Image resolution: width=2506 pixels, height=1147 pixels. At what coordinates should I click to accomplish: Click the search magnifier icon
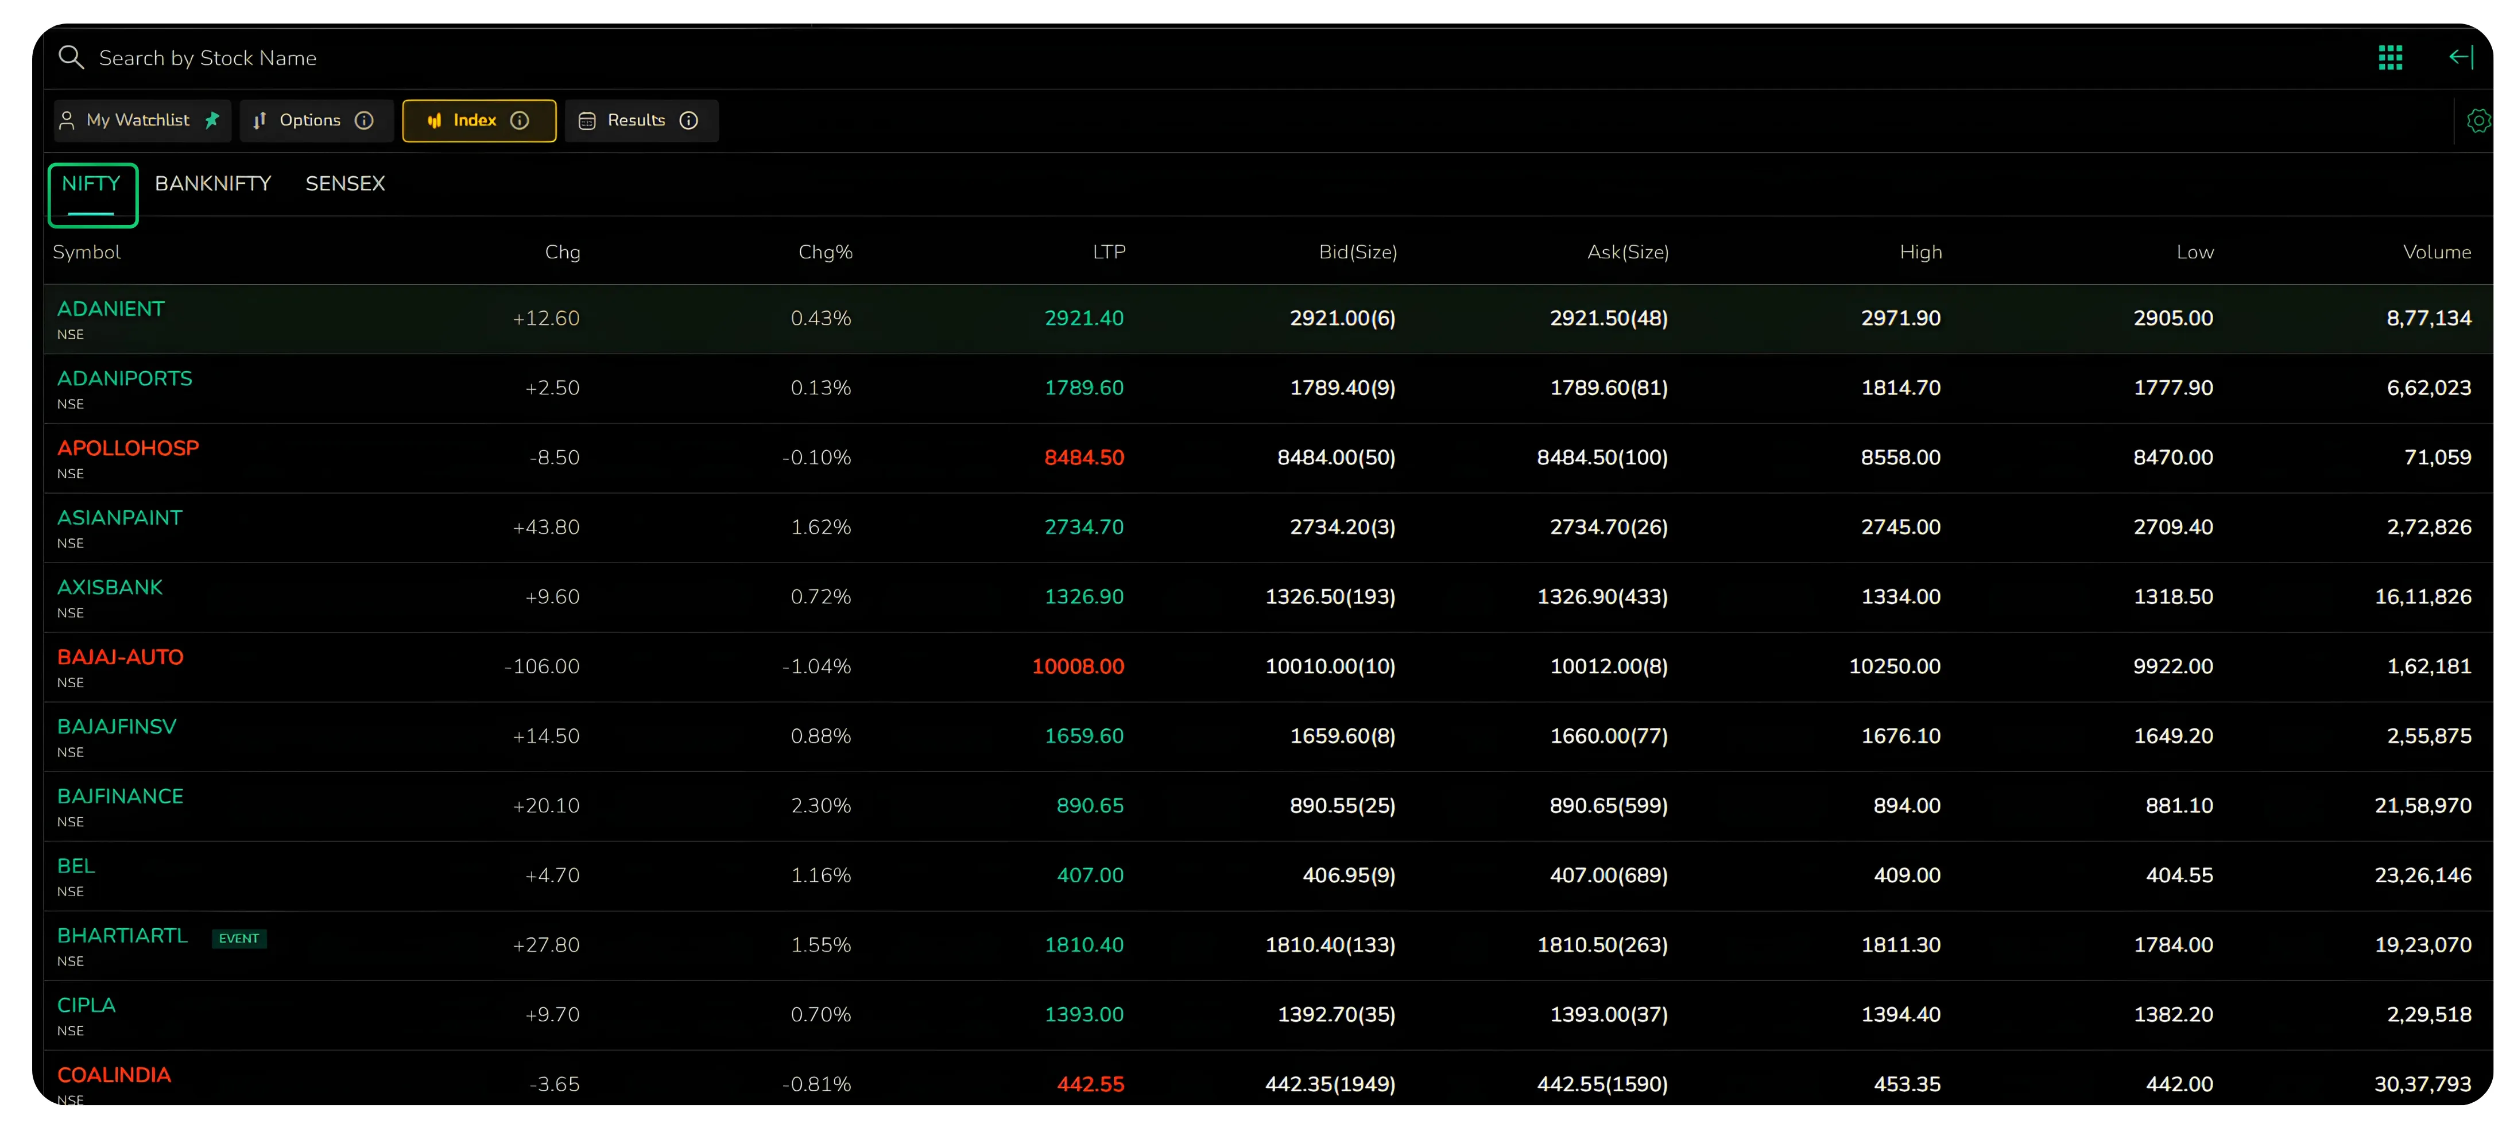[70, 57]
